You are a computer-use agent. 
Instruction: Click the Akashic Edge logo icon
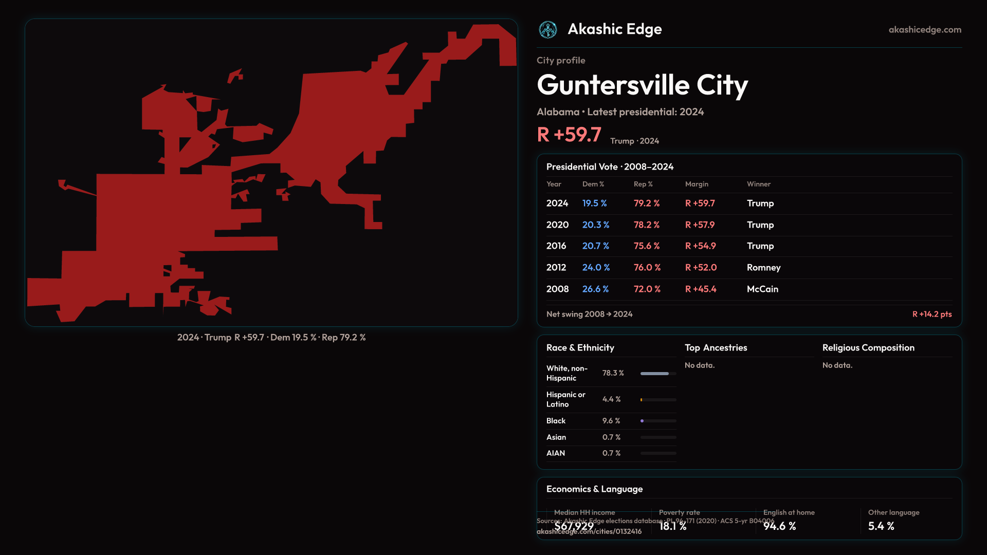coord(547,30)
